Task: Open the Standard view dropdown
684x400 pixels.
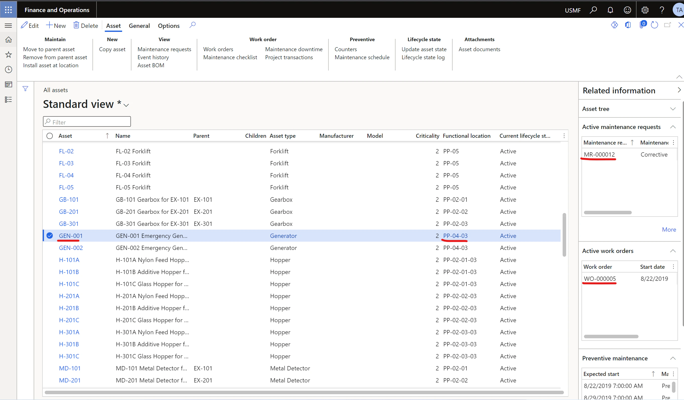Action: [126, 105]
